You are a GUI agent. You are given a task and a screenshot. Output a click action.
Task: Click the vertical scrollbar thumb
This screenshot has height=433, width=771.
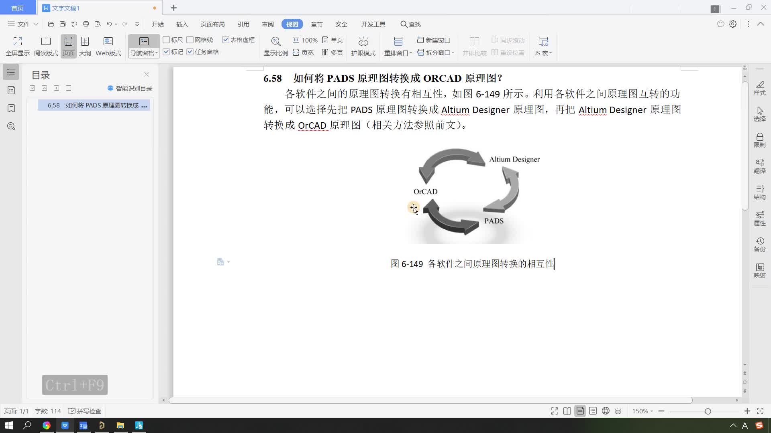click(x=745, y=146)
